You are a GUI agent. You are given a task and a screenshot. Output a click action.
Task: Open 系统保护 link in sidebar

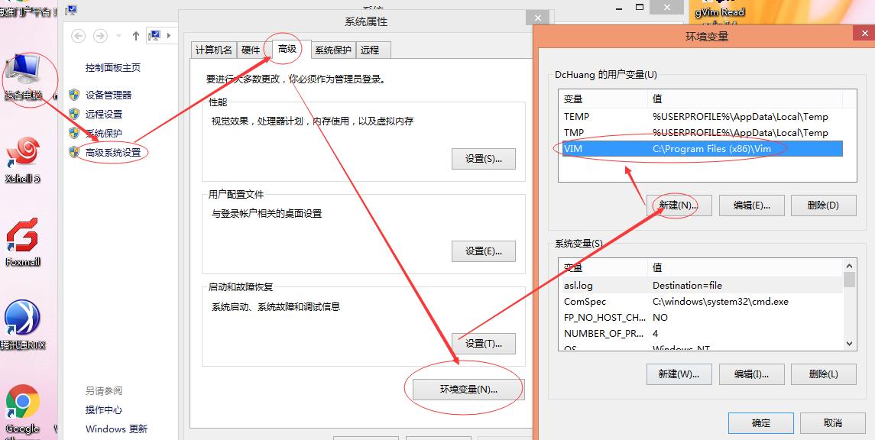[x=104, y=133]
